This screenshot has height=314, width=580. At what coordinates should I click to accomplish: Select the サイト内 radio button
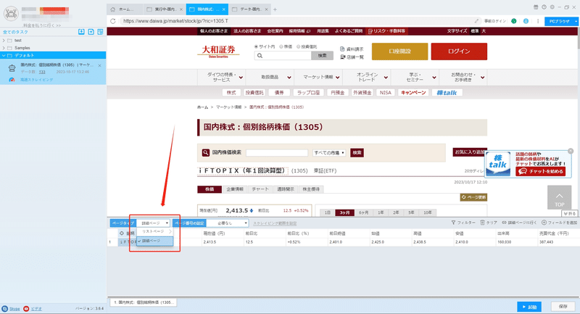click(x=256, y=46)
